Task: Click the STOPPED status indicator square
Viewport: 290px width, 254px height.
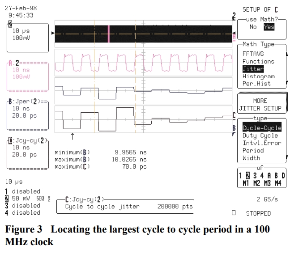Action: coord(234,213)
